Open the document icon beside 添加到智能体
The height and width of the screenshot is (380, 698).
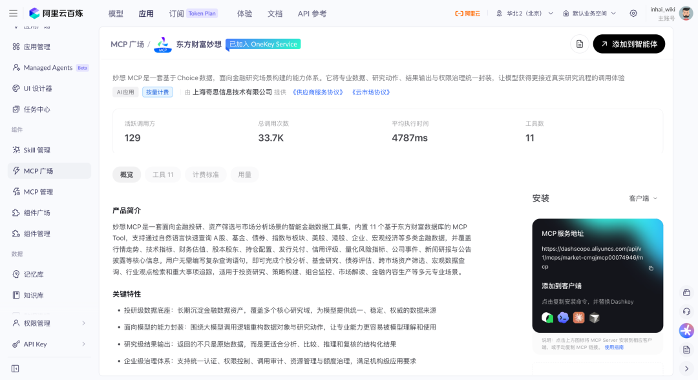[x=580, y=44]
